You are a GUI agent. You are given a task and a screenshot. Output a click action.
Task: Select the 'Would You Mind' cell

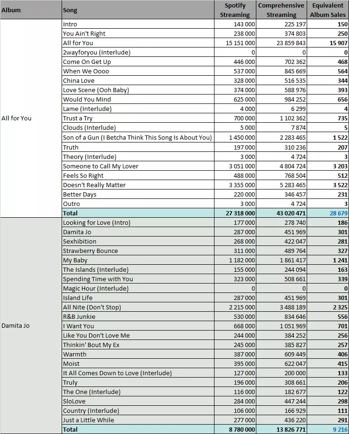pos(138,99)
